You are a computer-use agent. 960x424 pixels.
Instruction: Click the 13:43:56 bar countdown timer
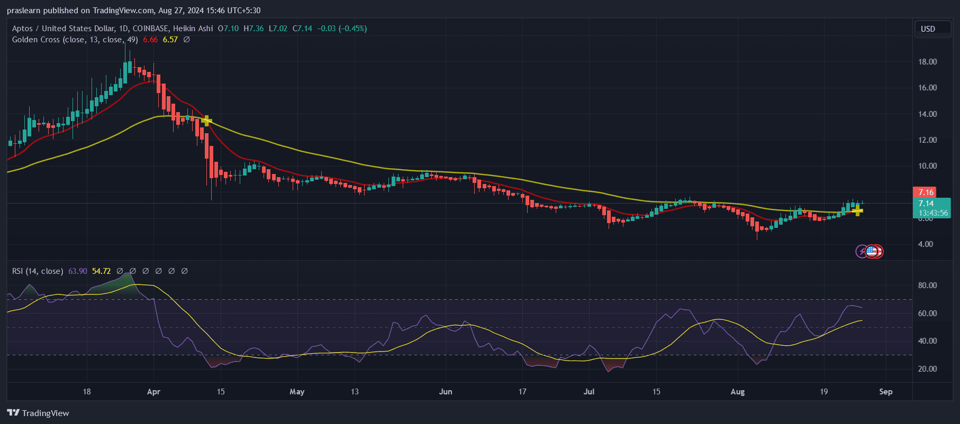click(933, 213)
